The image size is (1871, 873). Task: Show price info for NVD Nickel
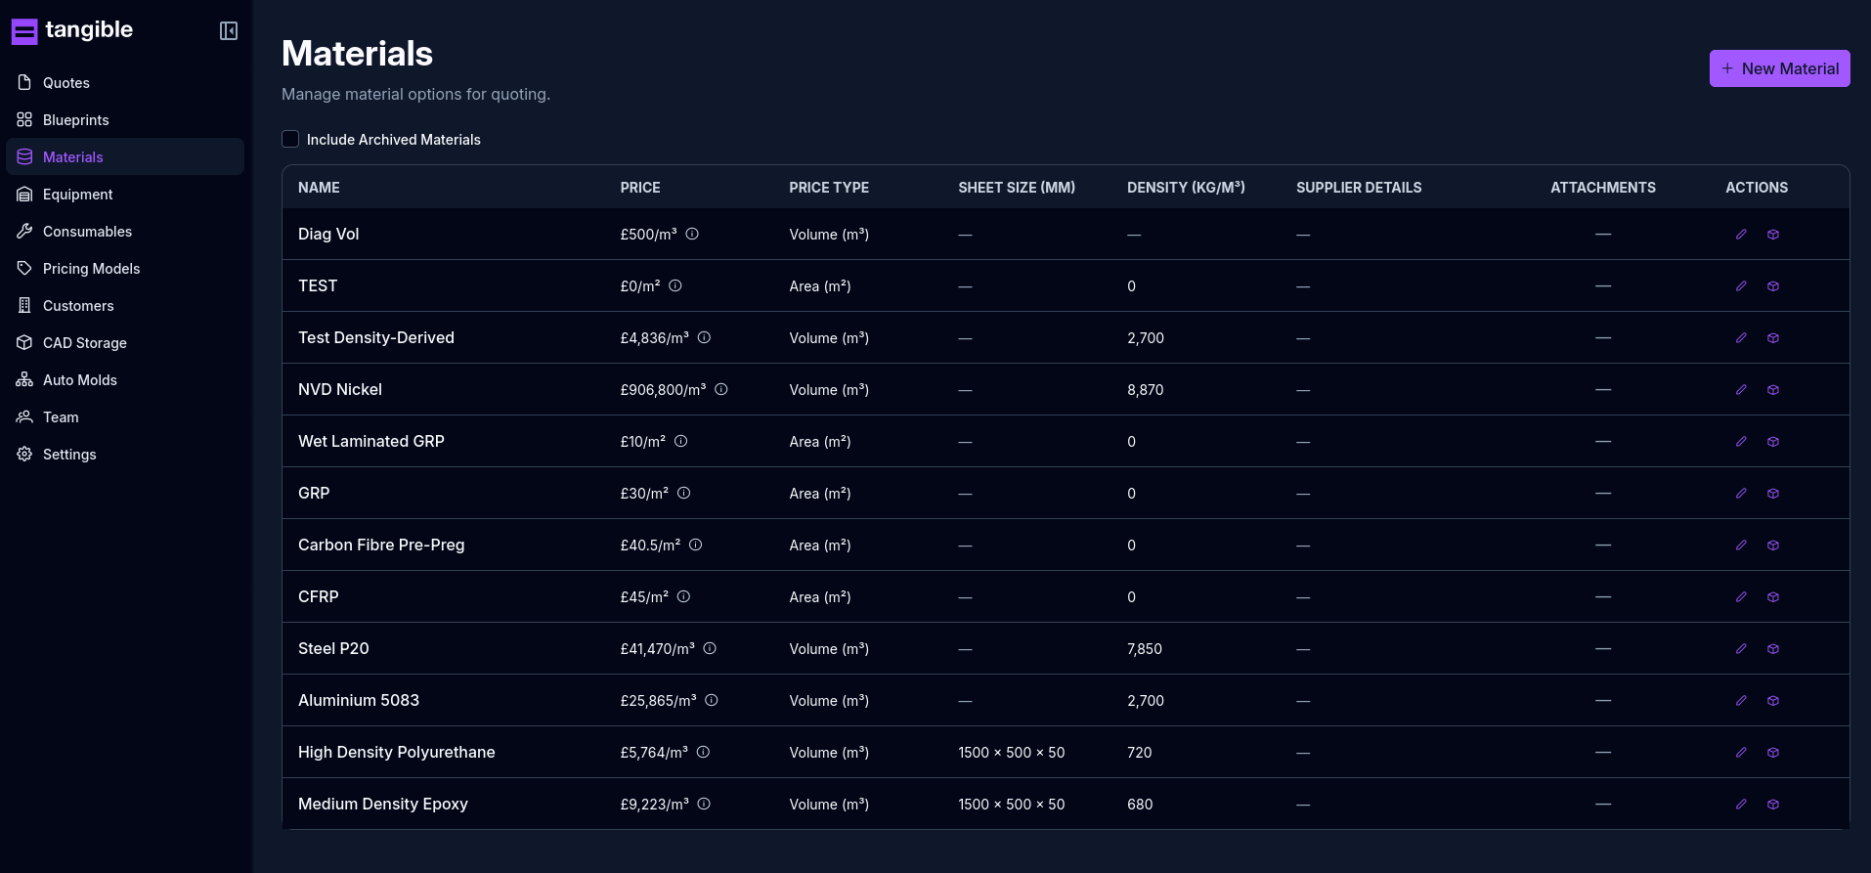click(721, 389)
